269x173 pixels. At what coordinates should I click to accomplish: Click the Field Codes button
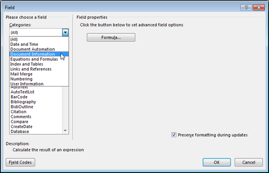click(x=20, y=162)
